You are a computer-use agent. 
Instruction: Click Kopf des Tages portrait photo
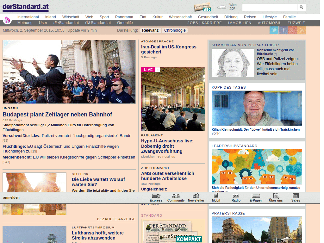pos(257,108)
